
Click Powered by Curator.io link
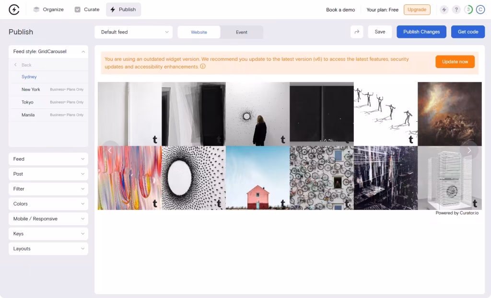tap(457, 213)
